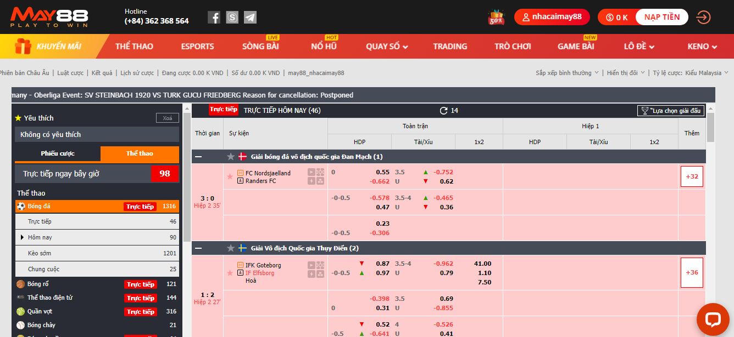The height and width of the screenshot is (337, 734).
Task: Open the 50K gift box promotion icon
Action: pos(496,18)
